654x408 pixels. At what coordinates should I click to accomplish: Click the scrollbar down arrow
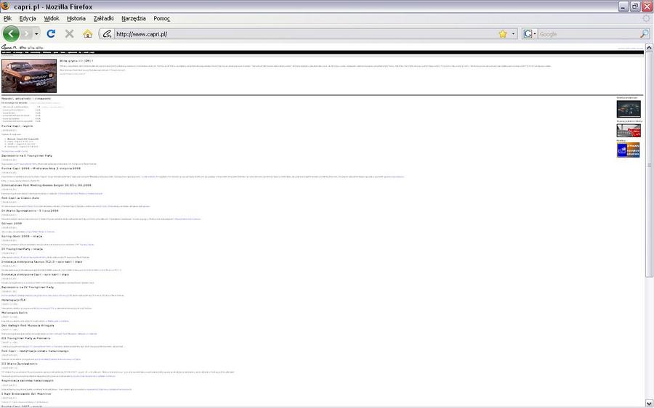pyautogui.click(x=649, y=403)
